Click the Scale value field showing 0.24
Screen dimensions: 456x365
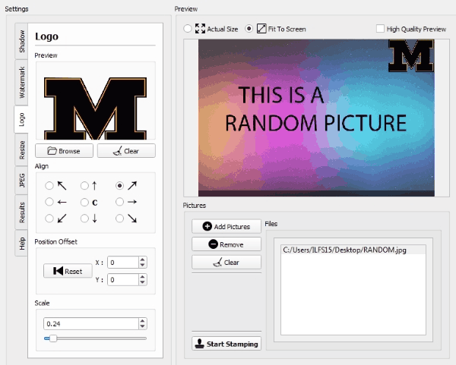coord(91,324)
